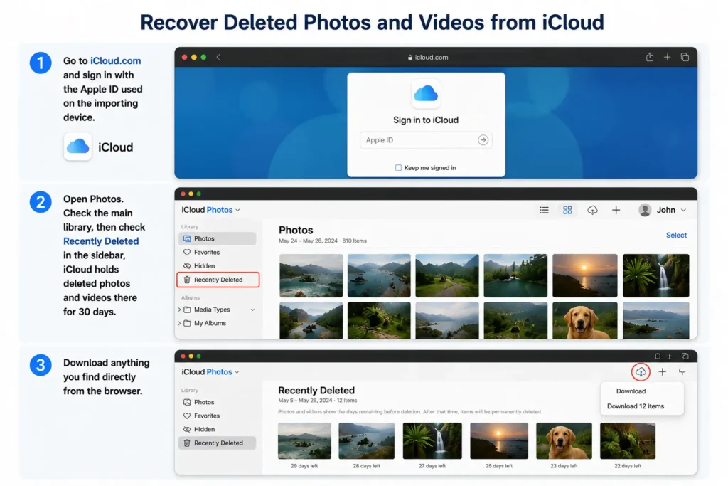
Task: Click the John profile avatar icon
Action: point(644,210)
